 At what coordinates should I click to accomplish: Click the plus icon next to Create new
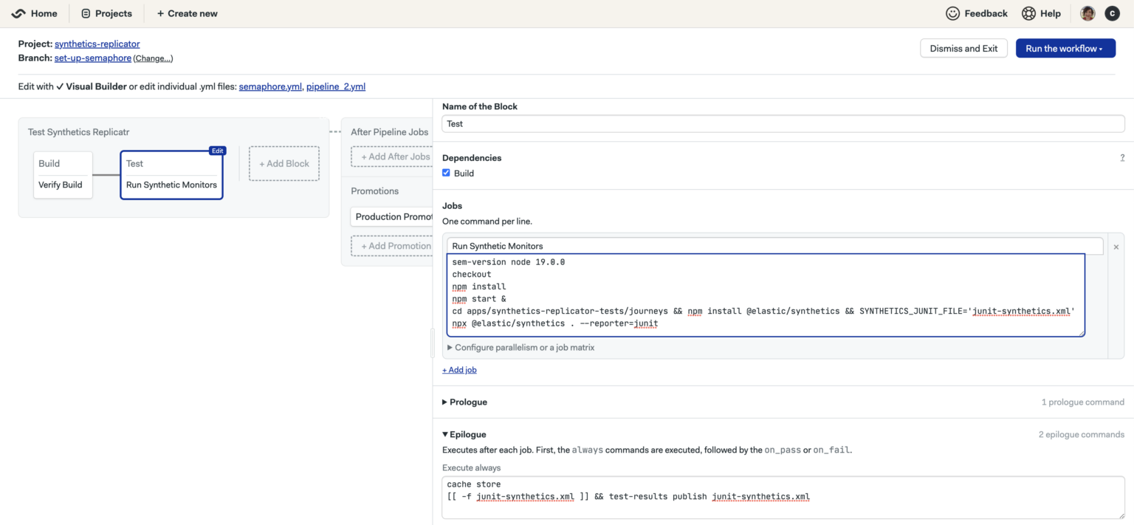pyautogui.click(x=161, y=13)
